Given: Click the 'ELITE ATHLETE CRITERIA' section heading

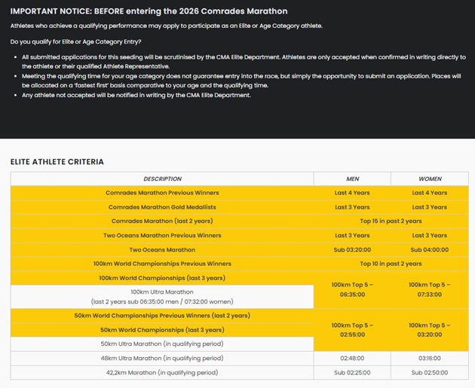Looking at the screenshot, I should pyautogui.click(x=57, y=162).
